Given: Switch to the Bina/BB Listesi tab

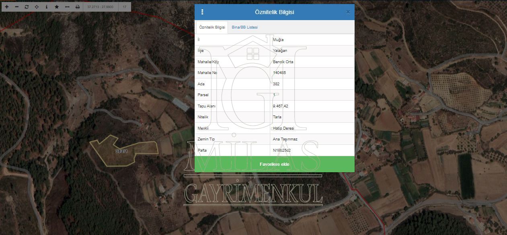Looking at the screenshot, I should point(246,27).
